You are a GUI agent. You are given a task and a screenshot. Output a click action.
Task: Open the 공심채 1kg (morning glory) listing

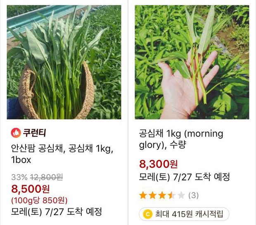181,140
